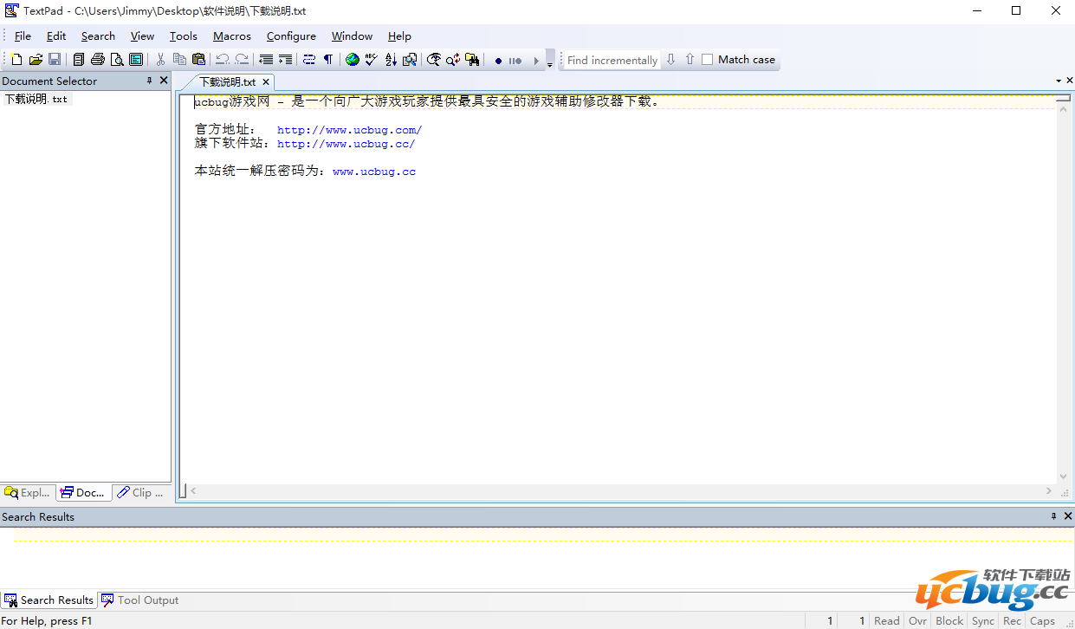Toggle visible spaces with the paragraph mark
Image resolution: width=1075 pixels, height=629 pixels.
[328, 60]
